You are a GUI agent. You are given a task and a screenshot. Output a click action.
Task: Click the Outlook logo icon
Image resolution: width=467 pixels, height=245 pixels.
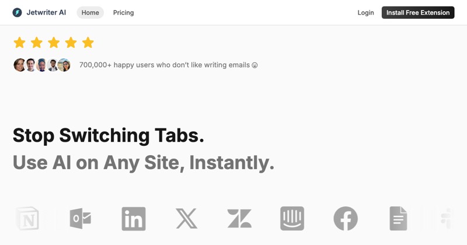click(x=80, y=219)
